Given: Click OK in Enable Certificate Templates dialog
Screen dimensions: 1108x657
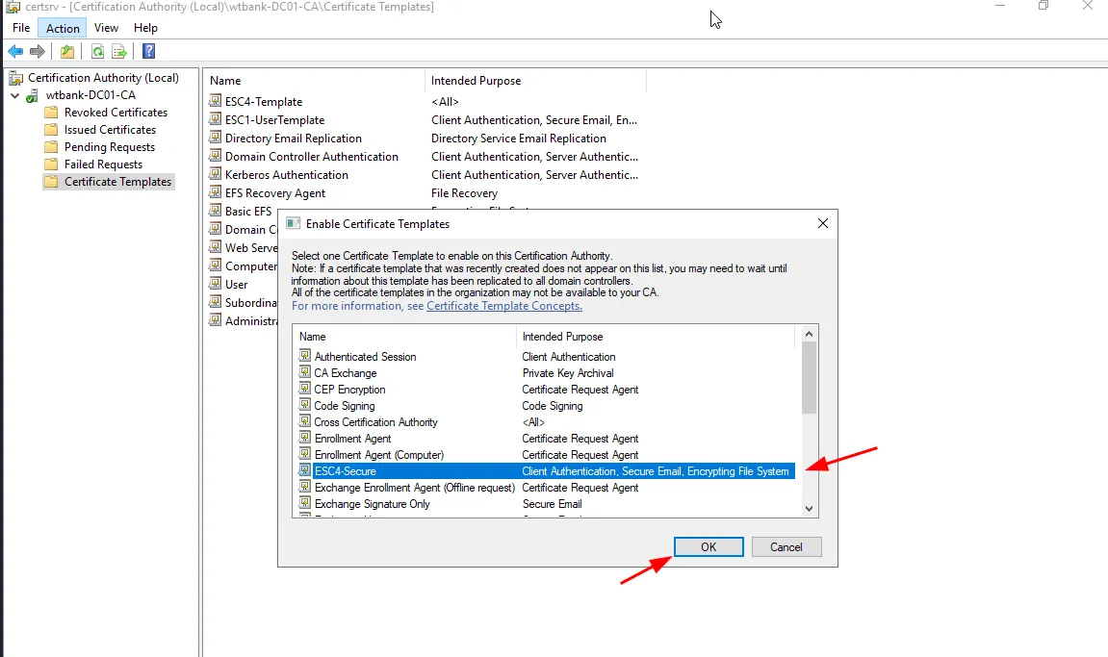Looking at the screenshot, I should click(x=709, y=546).
